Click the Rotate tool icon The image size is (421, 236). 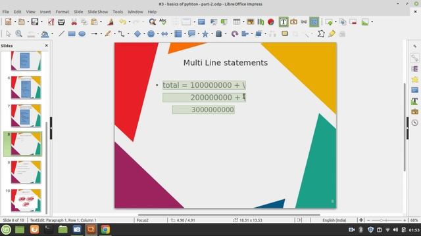235,33
